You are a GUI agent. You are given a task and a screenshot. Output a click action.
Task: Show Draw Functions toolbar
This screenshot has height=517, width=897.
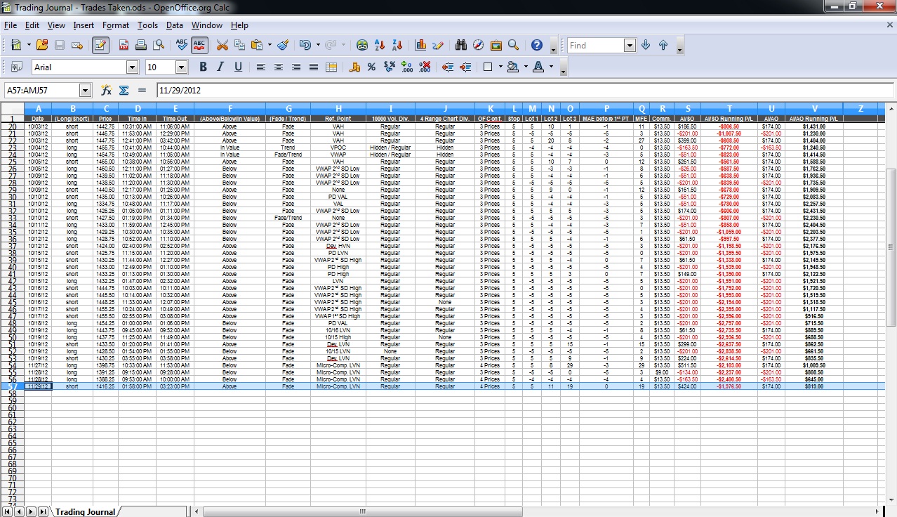click(438, 45)
